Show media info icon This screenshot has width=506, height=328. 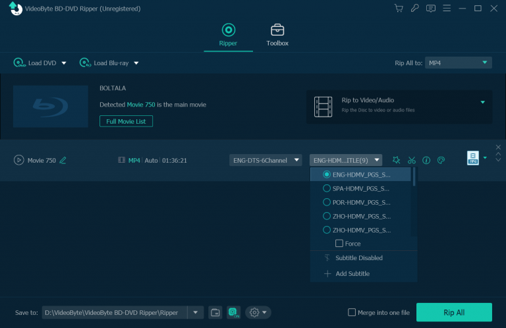pos(426,160)
